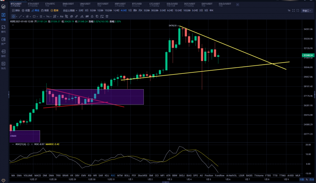Switch to the ETH/USDT tab
This screenshot has height=183, width=316.
coord(33,4)
